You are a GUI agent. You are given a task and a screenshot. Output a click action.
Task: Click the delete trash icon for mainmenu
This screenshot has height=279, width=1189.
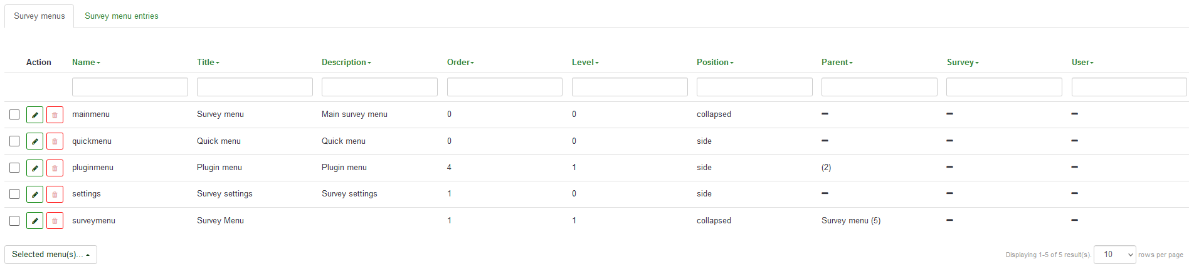click(55, 115)
